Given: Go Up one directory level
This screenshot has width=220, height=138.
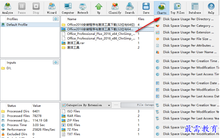Looking at the screenshot, I should (99, 8).
